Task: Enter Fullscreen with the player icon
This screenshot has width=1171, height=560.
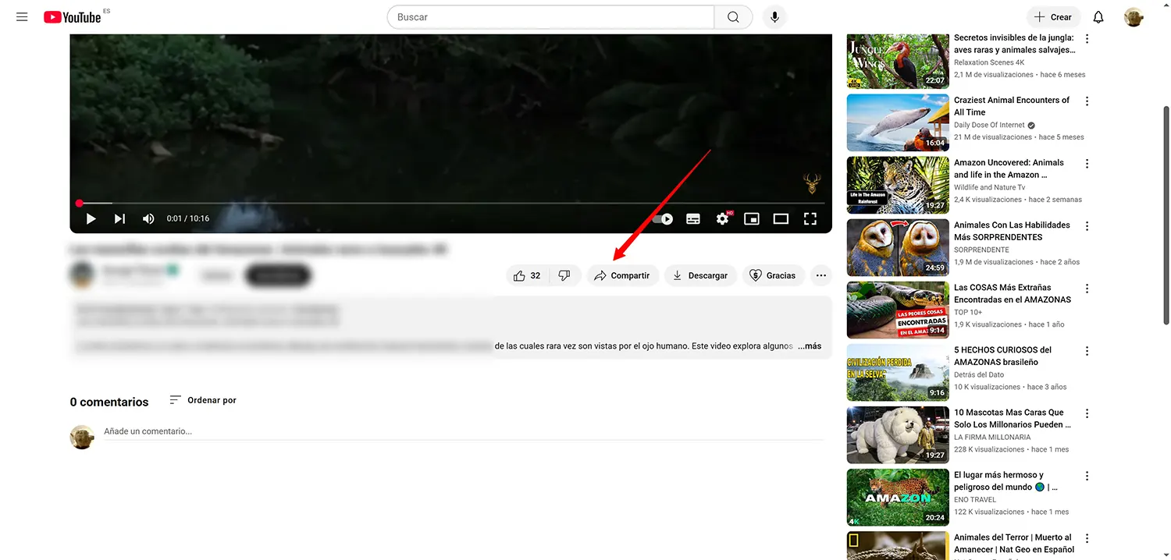Action: click(x=810, y=218)
